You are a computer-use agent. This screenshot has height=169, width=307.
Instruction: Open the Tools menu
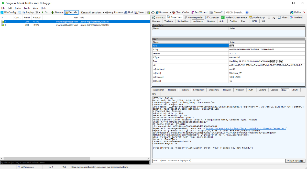pyautogui.click(x=27, y=8)
